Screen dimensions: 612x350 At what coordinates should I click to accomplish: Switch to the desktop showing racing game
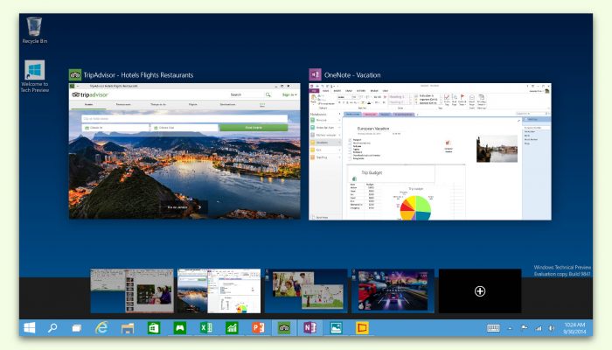click(393, 290)
